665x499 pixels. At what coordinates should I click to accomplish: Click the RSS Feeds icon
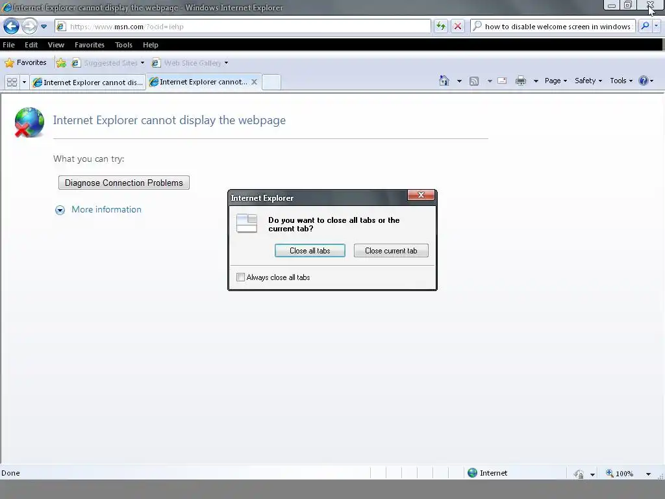click(474, 81)
